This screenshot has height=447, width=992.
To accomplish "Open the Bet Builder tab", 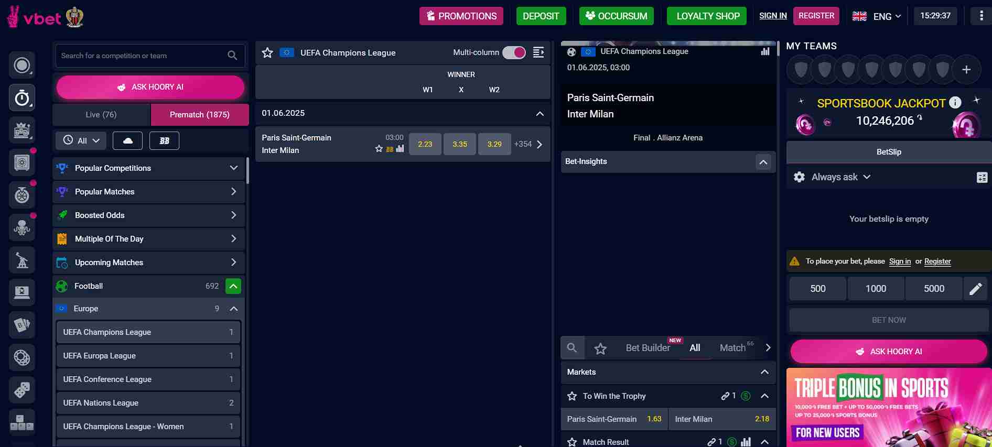I will (648, 348).
